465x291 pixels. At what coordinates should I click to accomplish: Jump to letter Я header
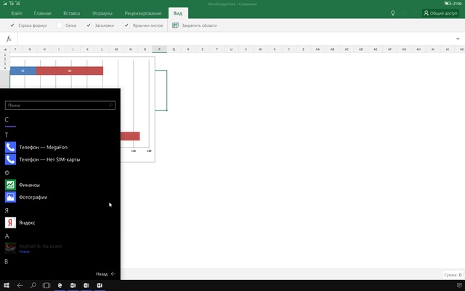point(7,210)
